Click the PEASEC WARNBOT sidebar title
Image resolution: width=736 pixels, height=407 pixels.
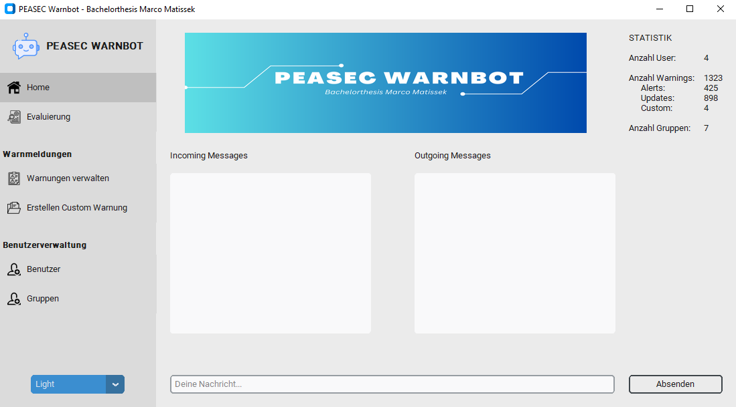(95, 46)
